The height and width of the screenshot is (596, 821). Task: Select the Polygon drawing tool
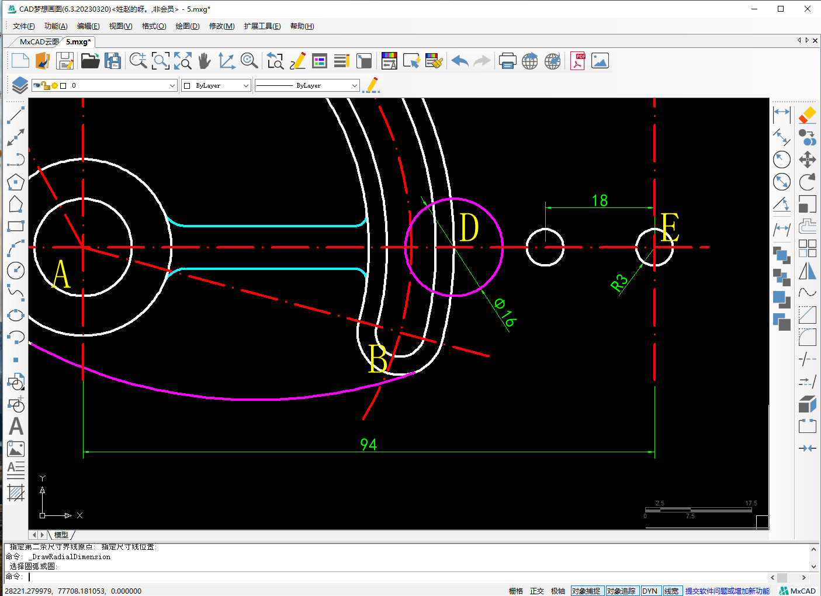point(16,182)
